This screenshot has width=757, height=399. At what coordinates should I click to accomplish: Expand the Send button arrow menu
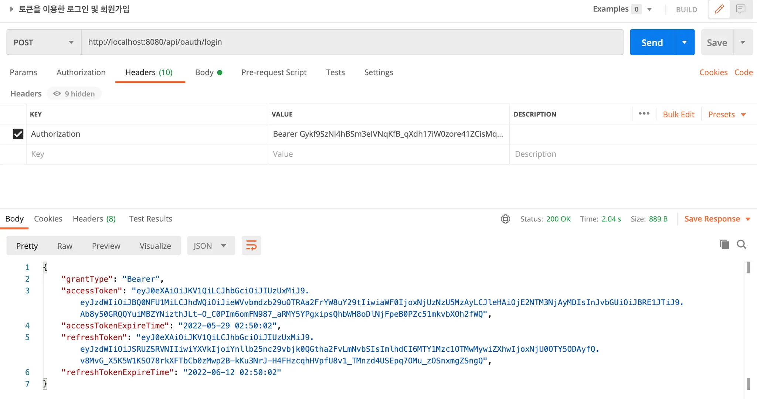point(685,42)
